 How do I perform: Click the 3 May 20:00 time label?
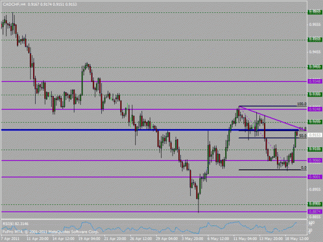pyautogui.click(x=192, y=238)
